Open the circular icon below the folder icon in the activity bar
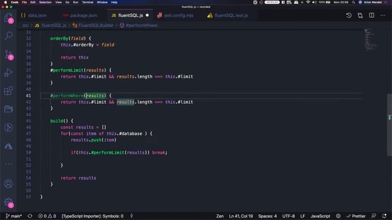This screenshot has height=220, width=392. (9, 128)
